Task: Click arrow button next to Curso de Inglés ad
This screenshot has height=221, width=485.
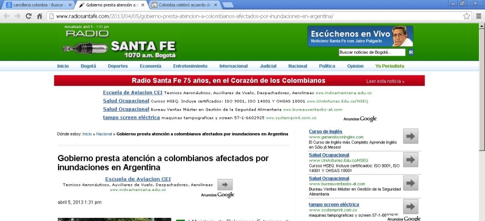Action: click(x=411, y=136)
